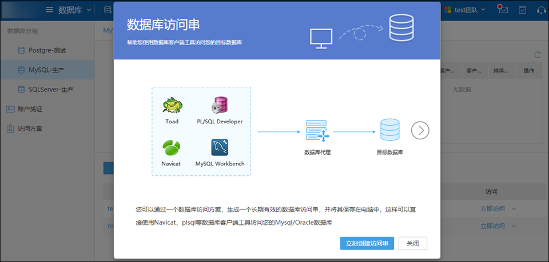Select the Postgre-测试 database group
This screenshot has width=549, height=262.
click(x=47, y=51)
